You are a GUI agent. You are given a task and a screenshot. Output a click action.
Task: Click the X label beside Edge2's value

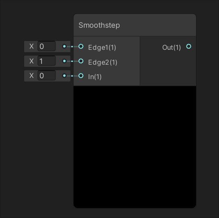click(31, 61)
